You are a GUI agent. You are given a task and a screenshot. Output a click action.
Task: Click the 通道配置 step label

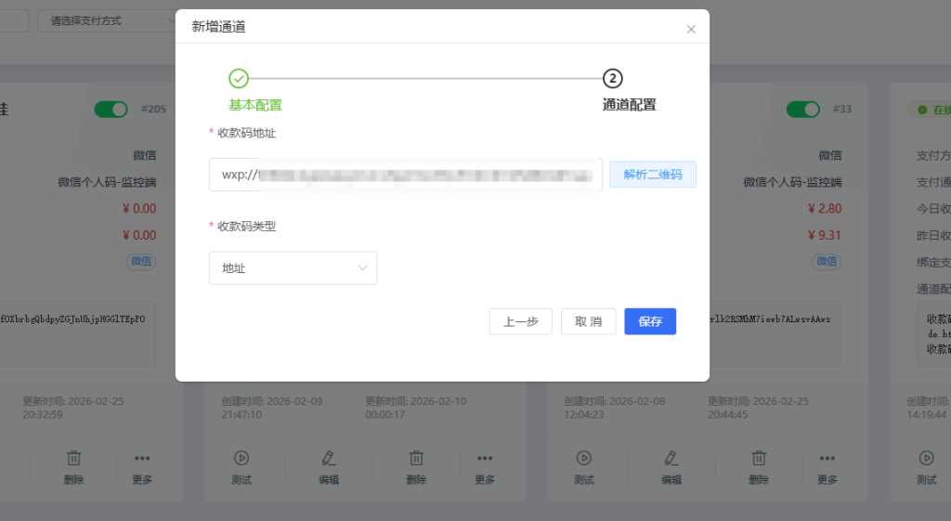pyautogui.click(x=629, y=105)
